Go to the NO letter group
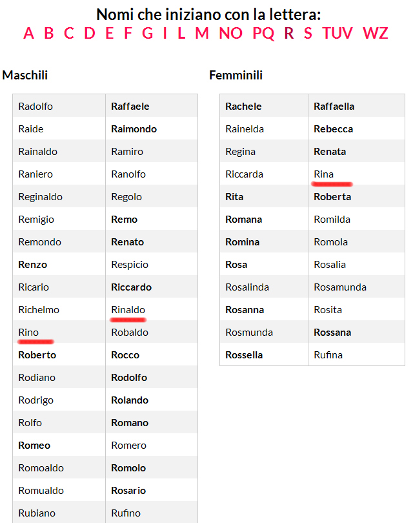Viewport: 413px width, 523px height. click(230, 33)
